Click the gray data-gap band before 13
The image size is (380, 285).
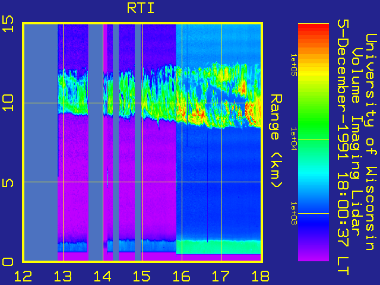click(x=41, y=142)
